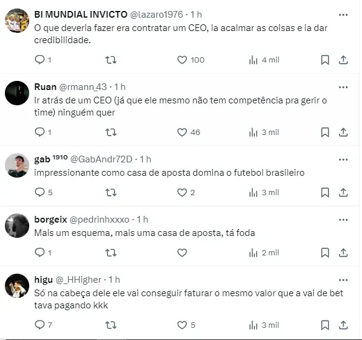Open more options for Ruan's tweet
362x340 pixels.
(343, 87)
